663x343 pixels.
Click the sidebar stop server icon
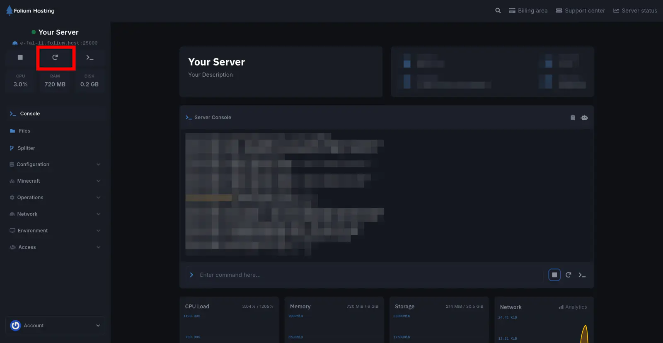20,58
